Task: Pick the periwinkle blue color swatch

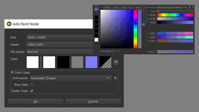Action: tap(91, 62)
